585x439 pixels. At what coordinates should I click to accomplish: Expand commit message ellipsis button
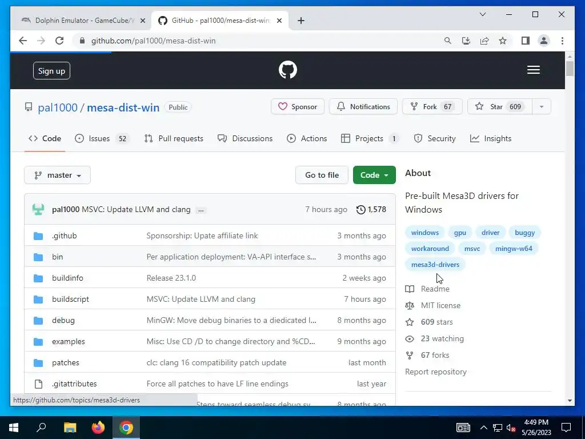click(x=201, y=210)
